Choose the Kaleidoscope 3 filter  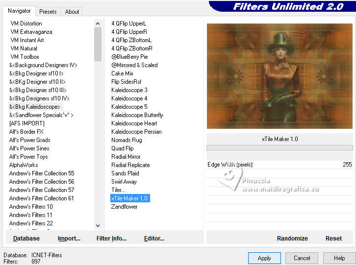tap(129, 90)
